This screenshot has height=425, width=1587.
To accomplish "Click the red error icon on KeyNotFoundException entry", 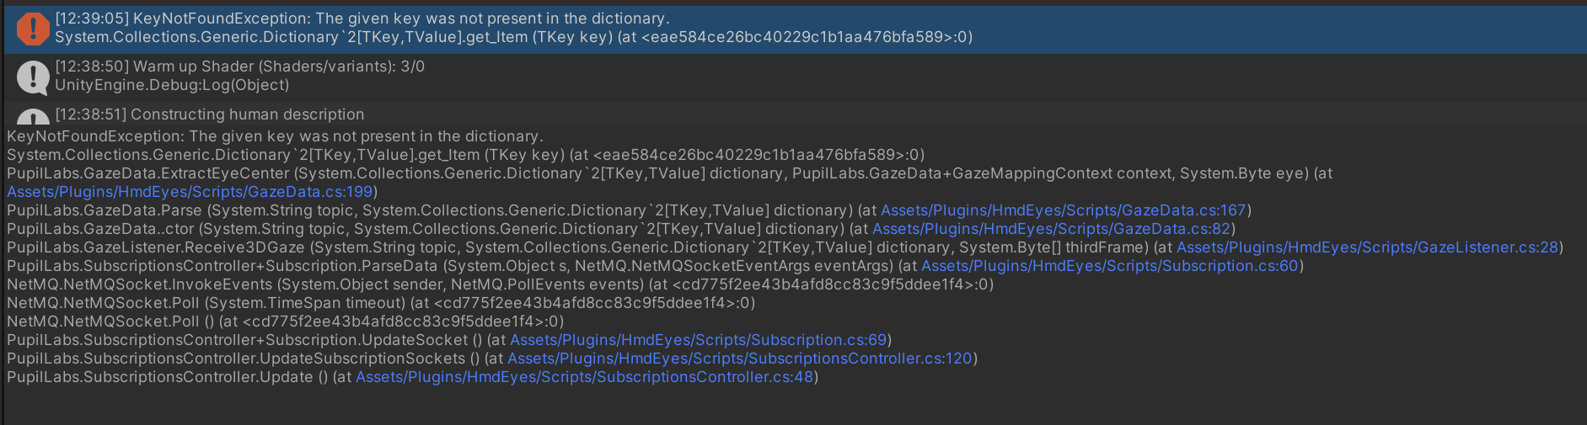I will click(x=33, y=29).
